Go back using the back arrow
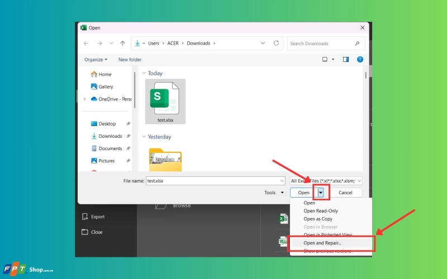Image resolution: width=447 pixels, height=279 pixels. [x=86, y=44]
